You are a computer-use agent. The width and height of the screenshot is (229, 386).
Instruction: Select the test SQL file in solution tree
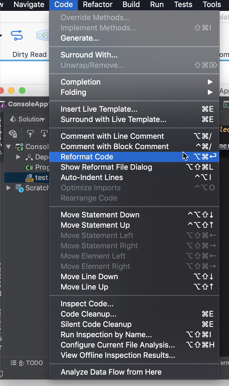click(x=37, y=178)
